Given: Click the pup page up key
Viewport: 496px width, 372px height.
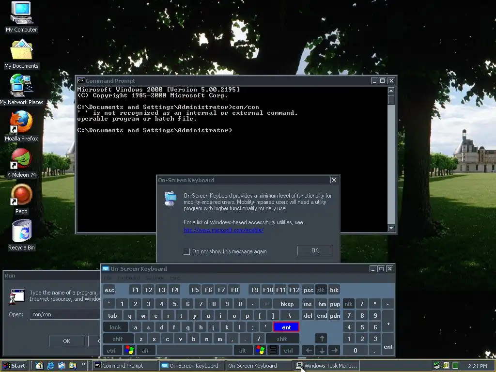Looking at the screenshot, I should [335, 304].
